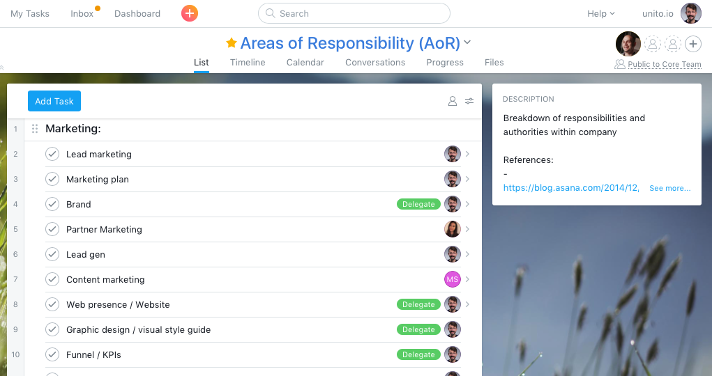Grab the drag handle beside Marketing section
The image size is (712, 376).
(x=35, y=129)
